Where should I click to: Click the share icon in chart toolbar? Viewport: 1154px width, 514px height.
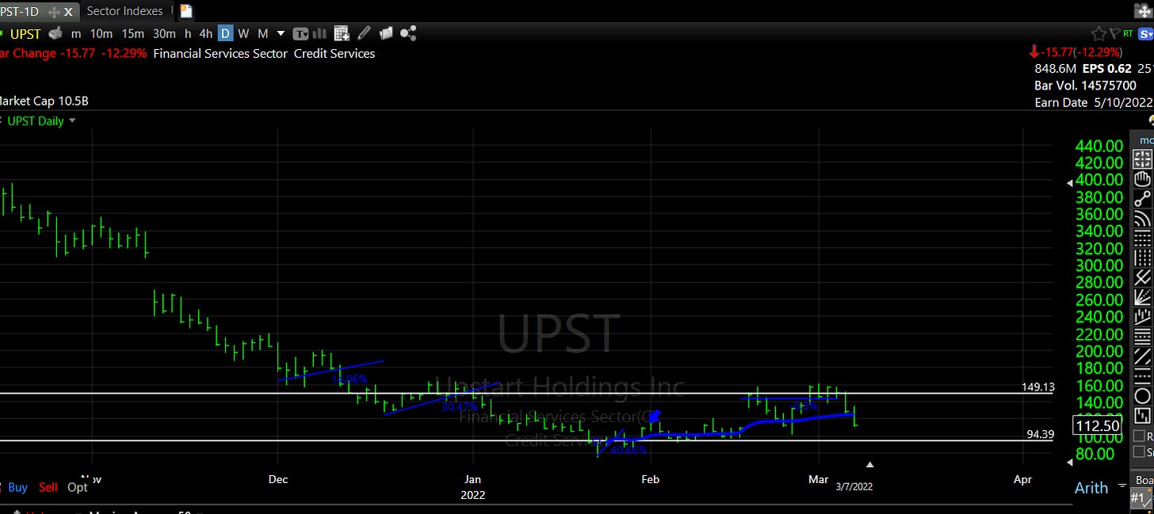pyautogui.click(x=408, y=33)
